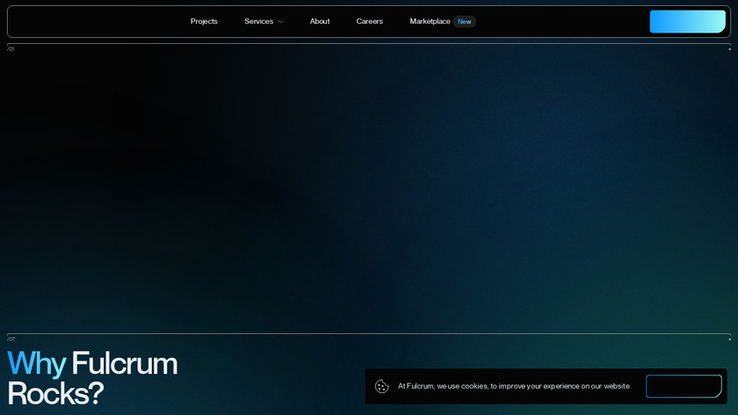This screenshot has height=415, width=738.
Task: Click the cookie notice text
Action: pyautogui.click(x=515, y=386)
